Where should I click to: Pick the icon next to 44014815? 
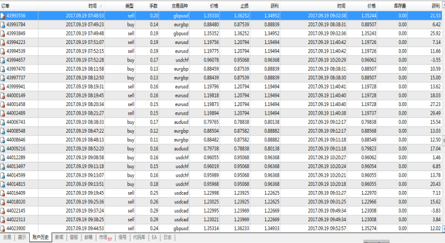coord(2,184)
